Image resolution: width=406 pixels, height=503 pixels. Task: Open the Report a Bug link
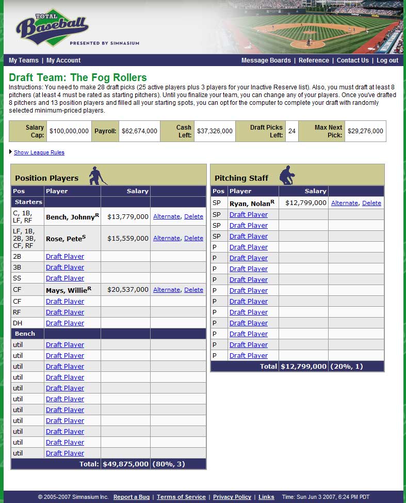[x=132, y=497]
